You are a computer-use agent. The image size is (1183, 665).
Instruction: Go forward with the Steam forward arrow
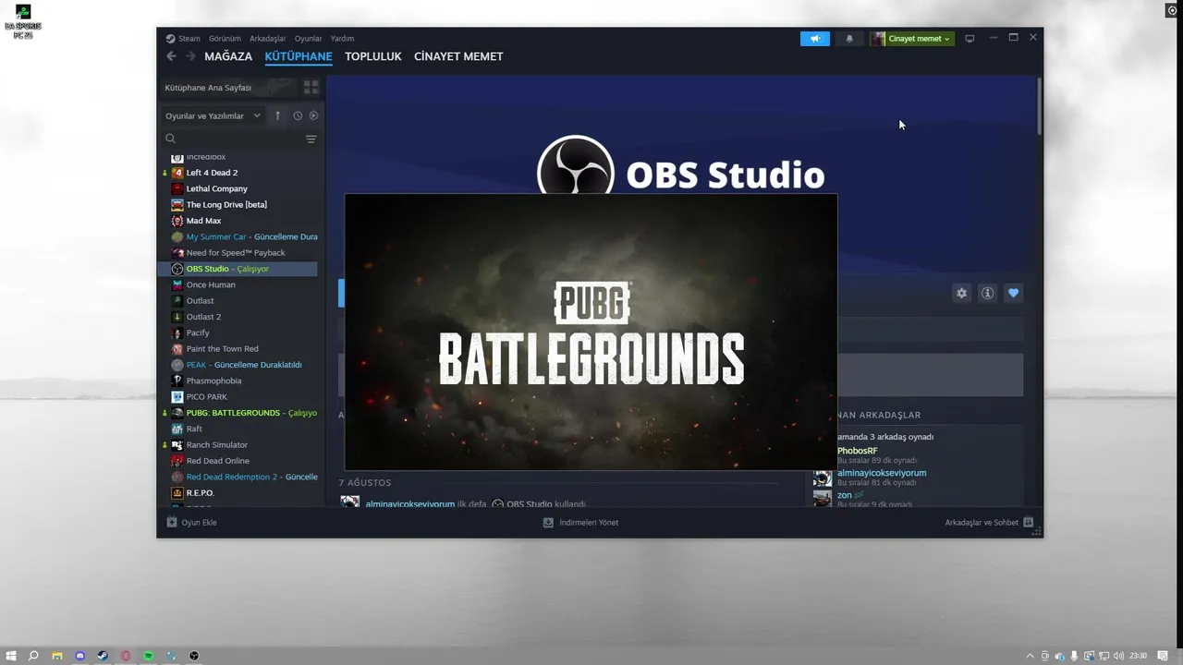[x=190, y=56]
